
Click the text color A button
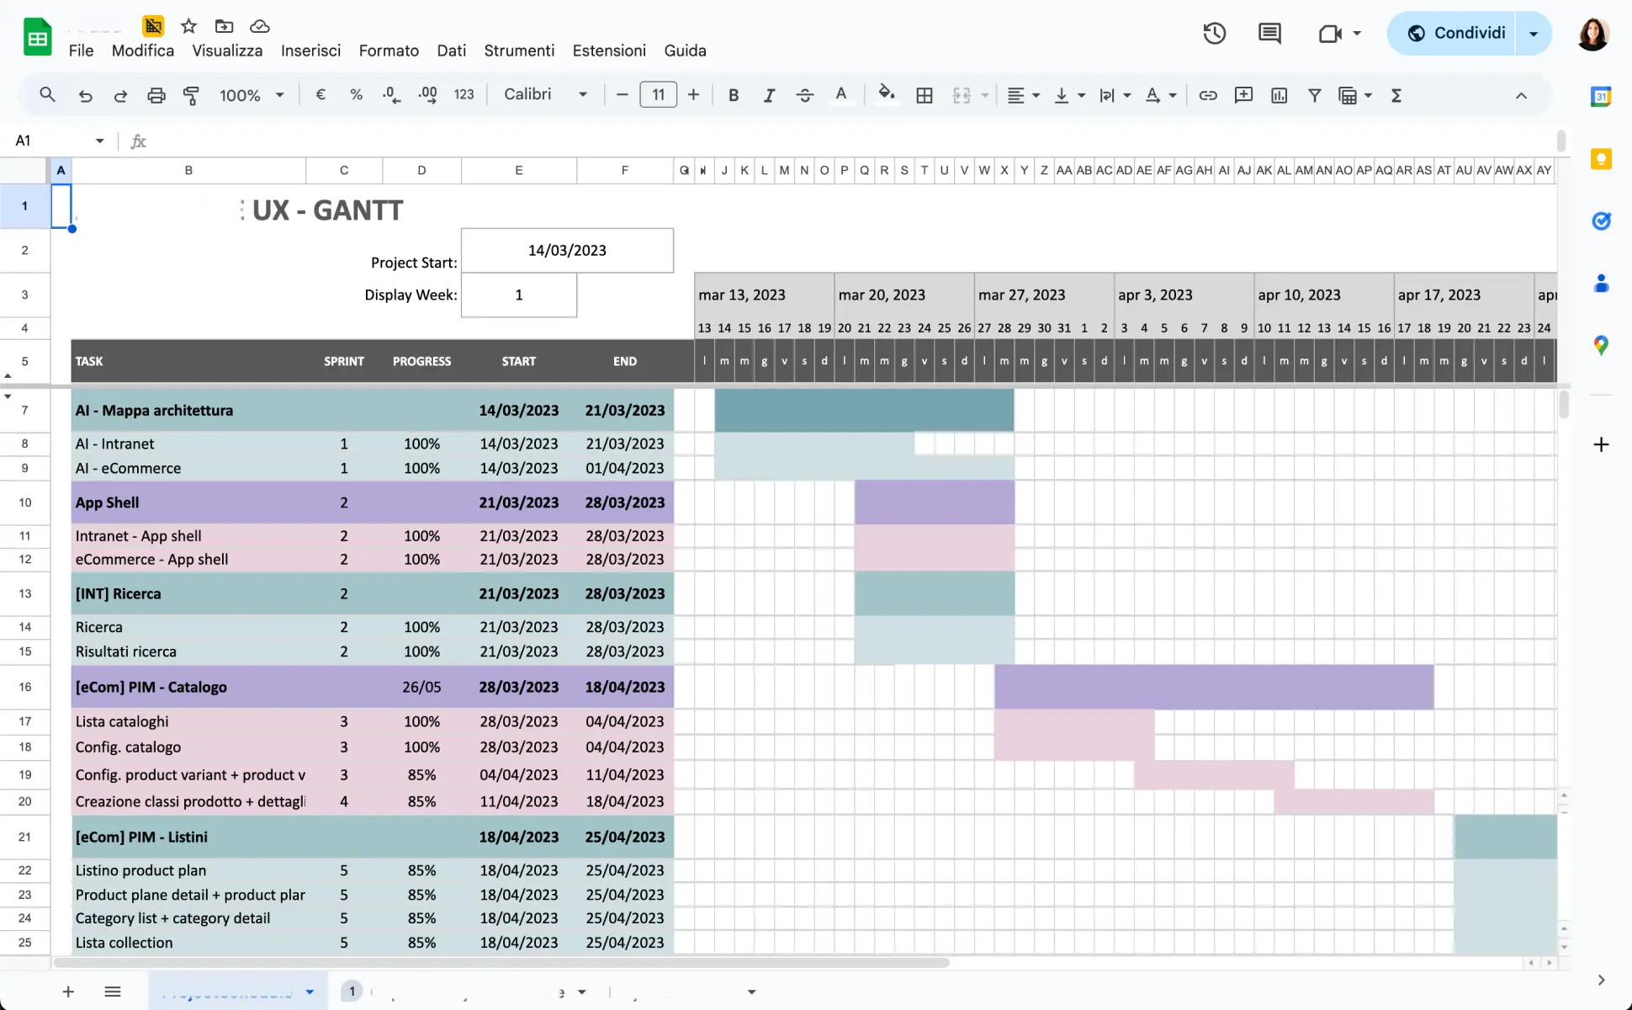click(x=840, y=94)
